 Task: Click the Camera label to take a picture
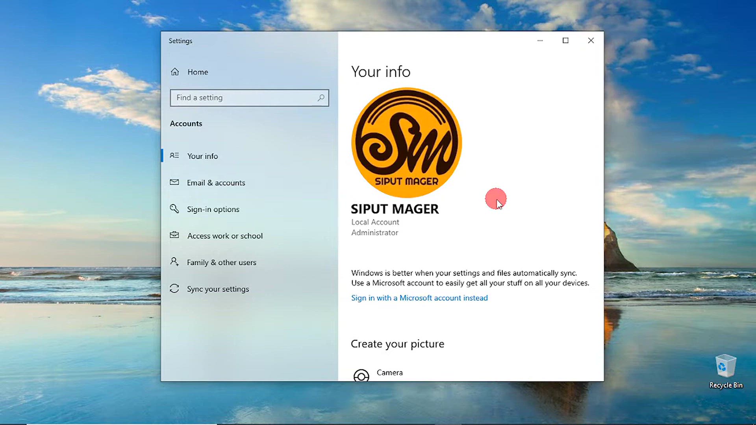389,373
